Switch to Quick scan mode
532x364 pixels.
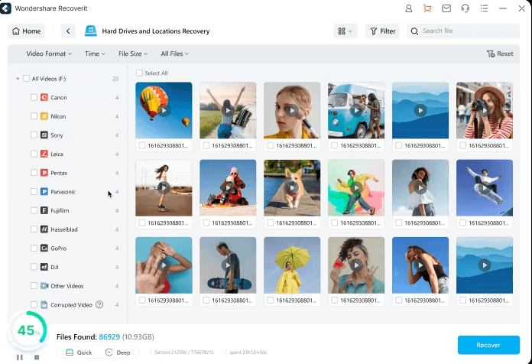(x=79, y=353)
